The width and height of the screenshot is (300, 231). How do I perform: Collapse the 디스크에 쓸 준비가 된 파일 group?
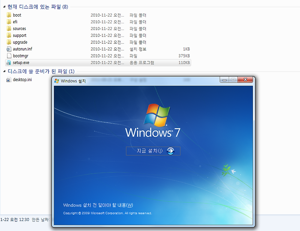[4, 71]
